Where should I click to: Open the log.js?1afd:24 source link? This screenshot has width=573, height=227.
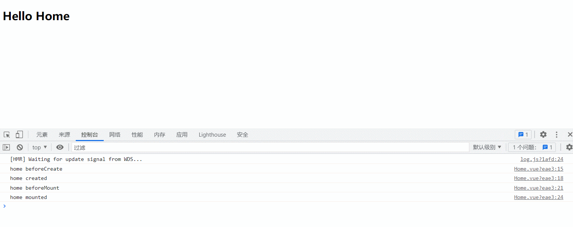(x=542, y=159)
